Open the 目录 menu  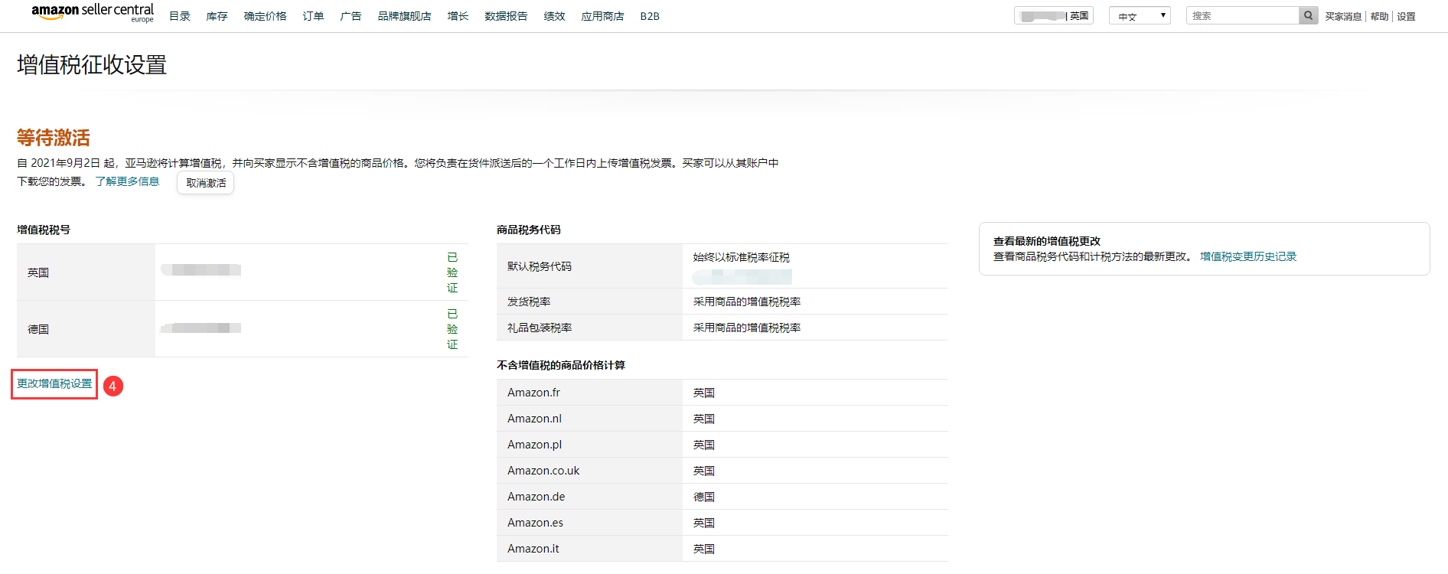(x=179, y=16)
